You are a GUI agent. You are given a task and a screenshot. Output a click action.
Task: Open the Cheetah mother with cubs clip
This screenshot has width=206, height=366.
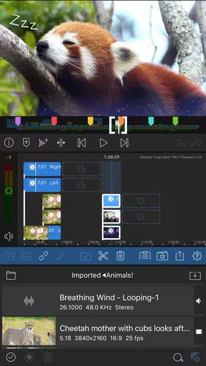tap(98, 331)
